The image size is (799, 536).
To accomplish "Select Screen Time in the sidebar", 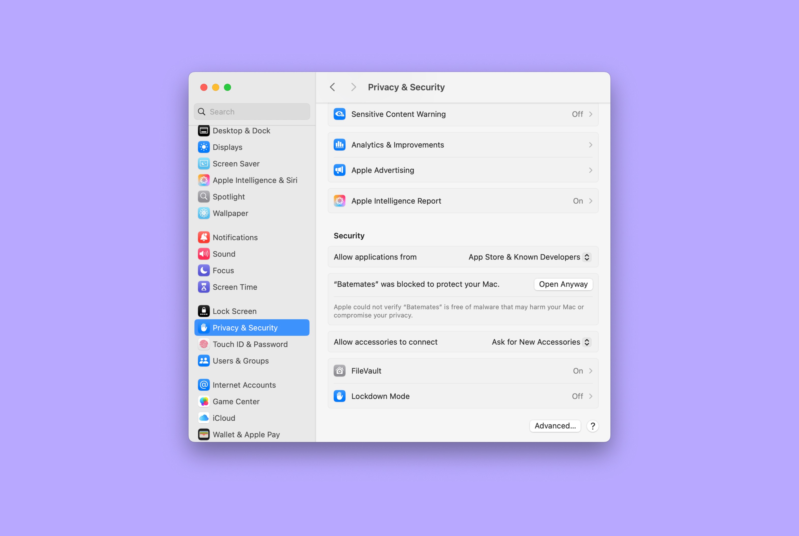I will pyautogui.click(x=235, y=287).
